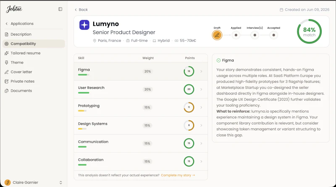The height and width of the screenshot is (187, 336).
Task: Click the Figma check icon in detail panel
Action: pyautogui.click(x=218, y=60)
